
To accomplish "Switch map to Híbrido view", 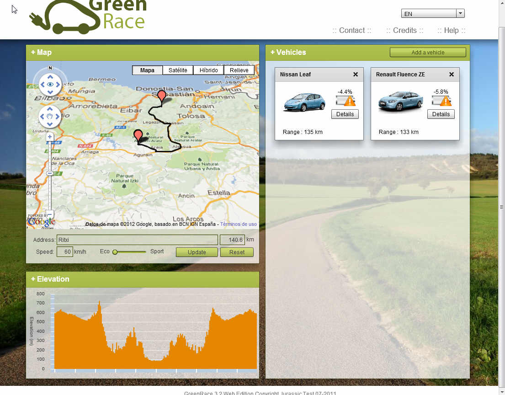I will [208, 70].
